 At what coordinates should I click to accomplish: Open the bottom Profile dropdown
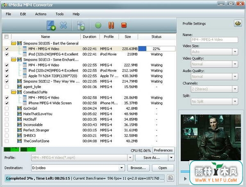coord(130,157)
